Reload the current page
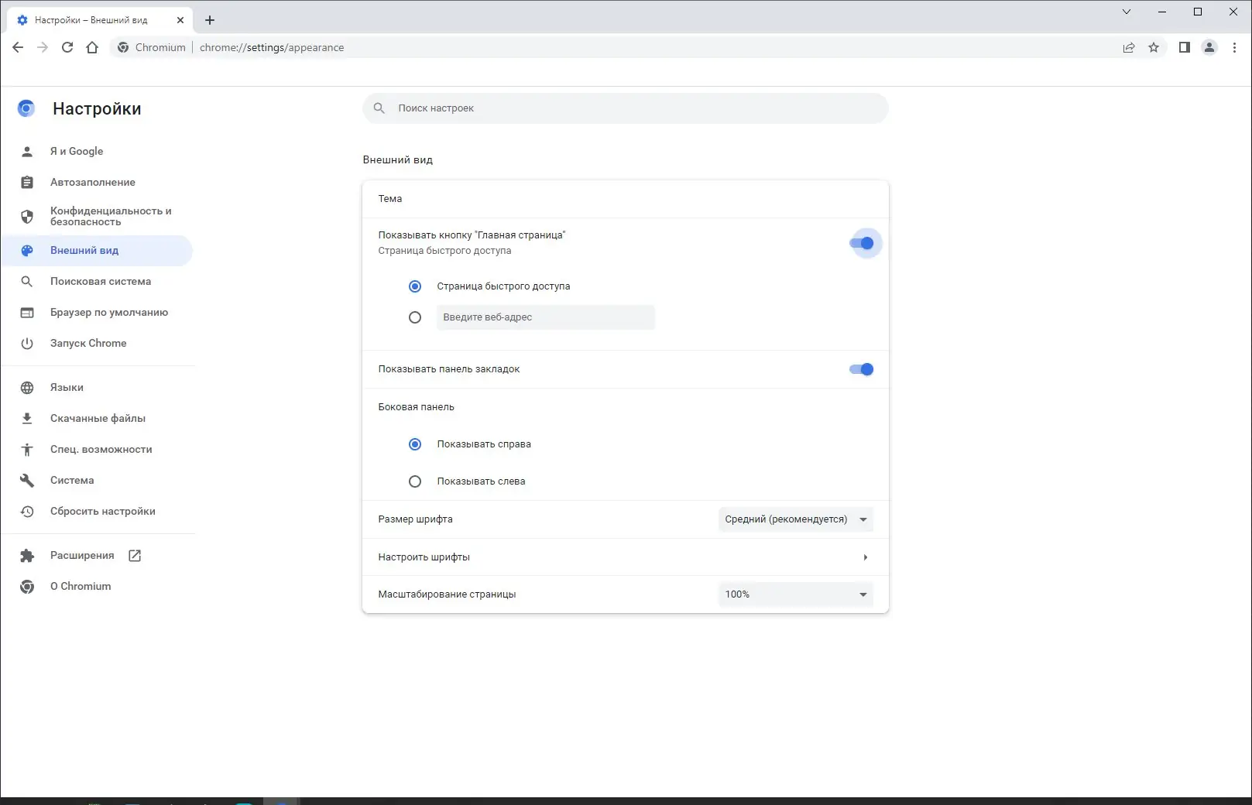1252x805 pixels. click(67, 47)
